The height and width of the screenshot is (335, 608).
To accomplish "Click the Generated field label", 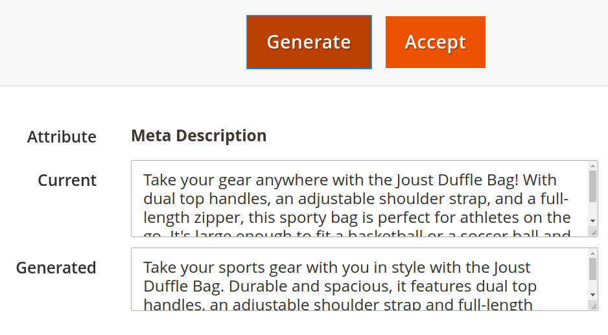I will tap(56, 268).
